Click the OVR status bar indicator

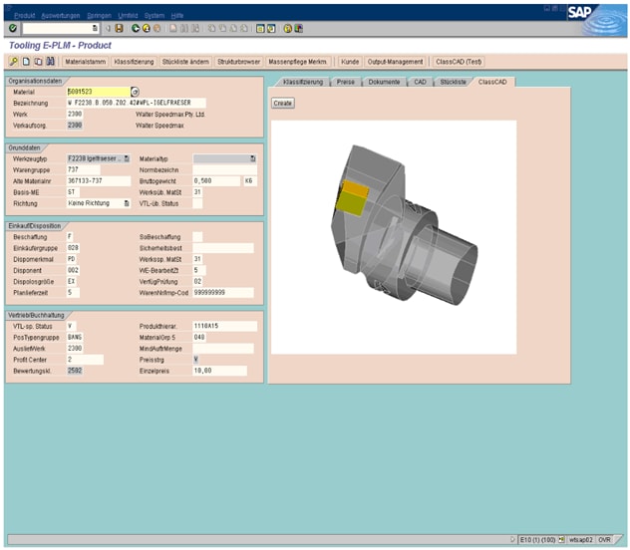coord(604,540)
